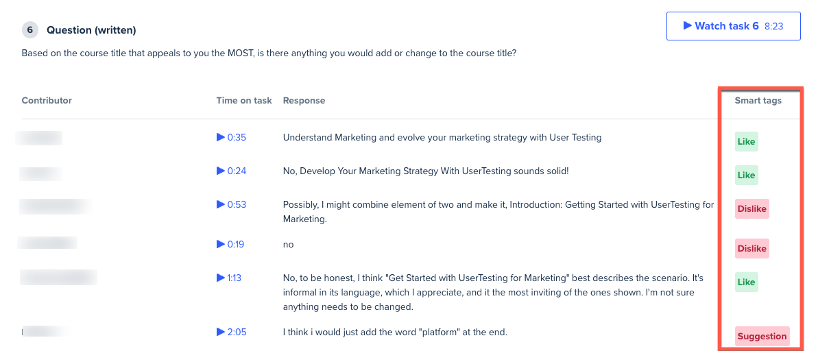Click the 'platform' suggestion response text
The height and width of the screenshot is (351, 818).
click(395, 332)
